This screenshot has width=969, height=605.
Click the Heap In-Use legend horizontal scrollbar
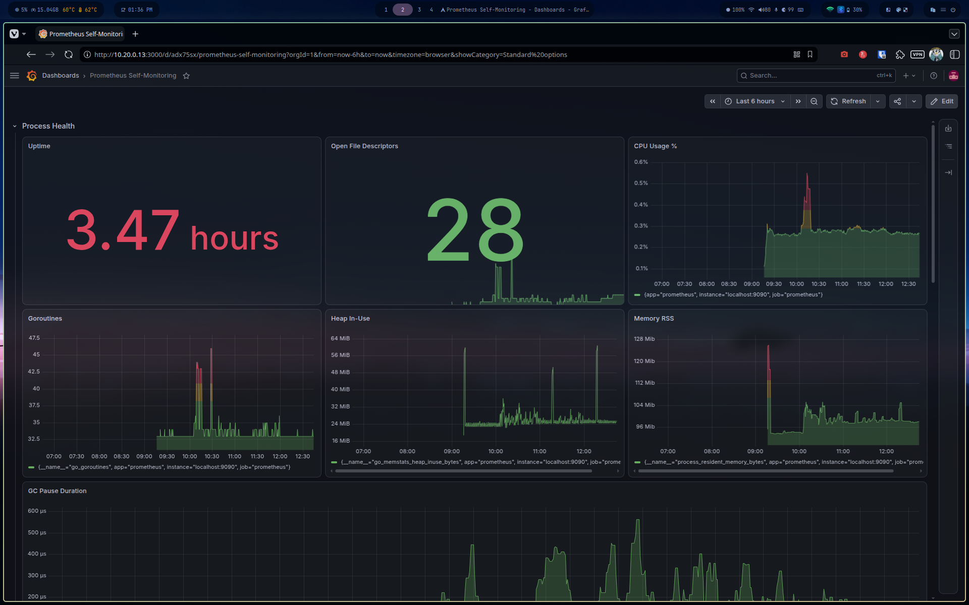click(x=463, y=471)
